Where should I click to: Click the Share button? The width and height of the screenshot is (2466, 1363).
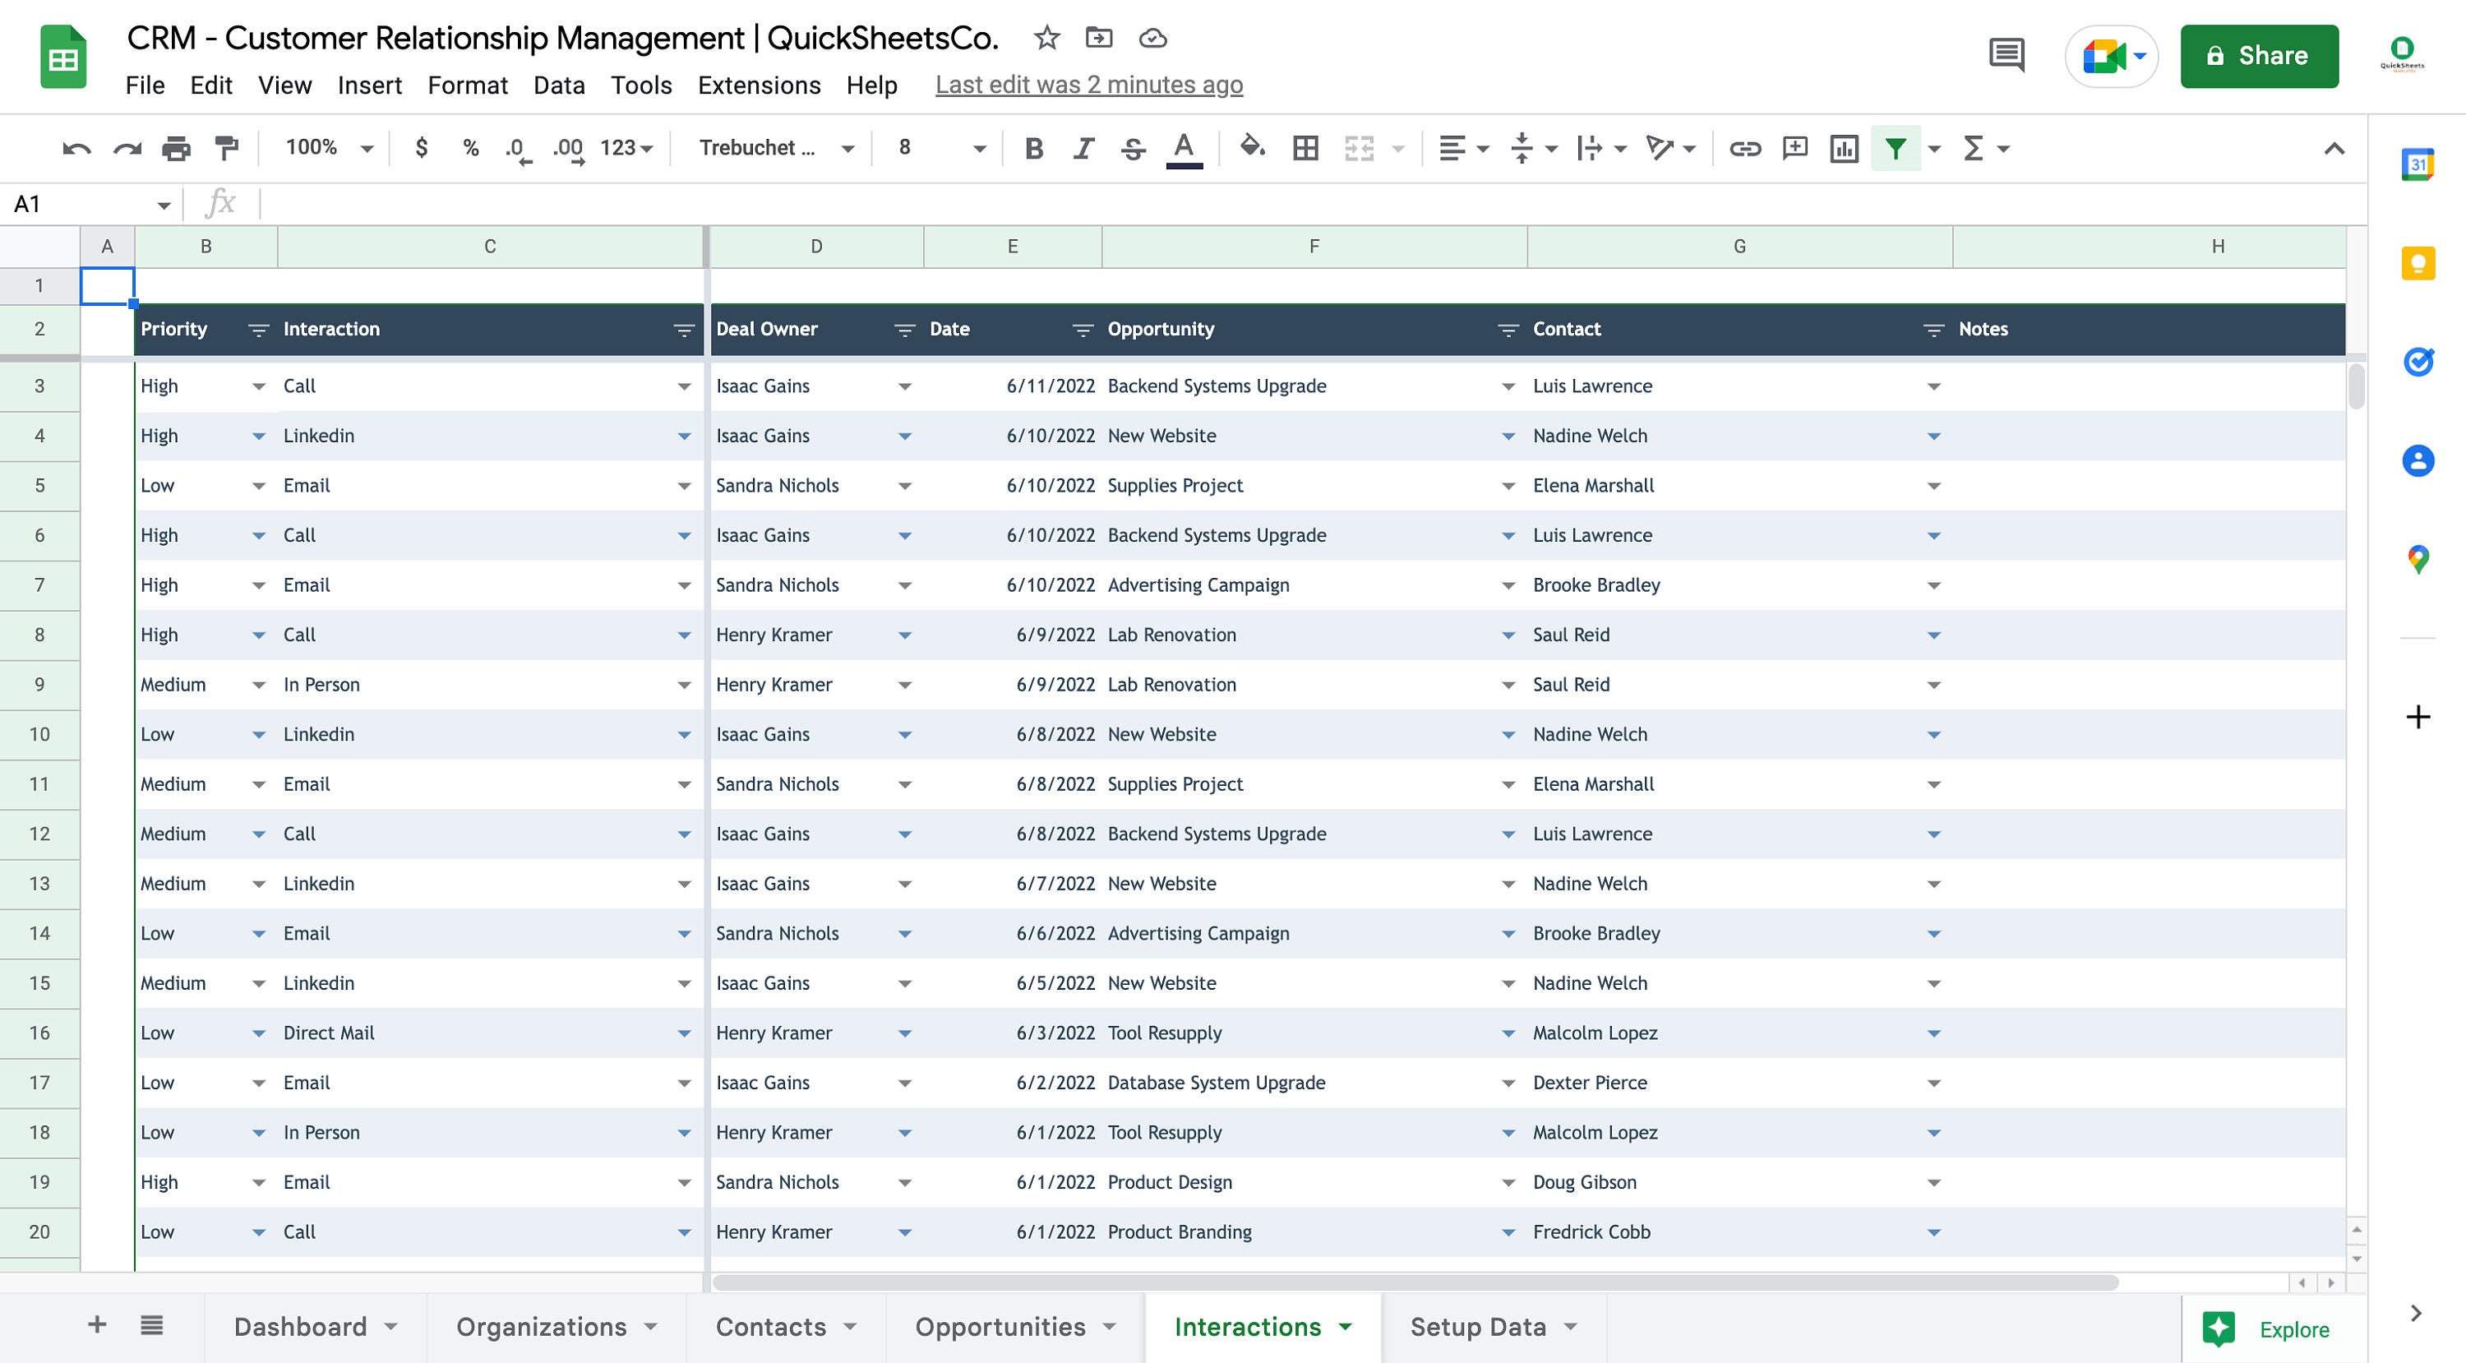click(x=2259, y=56)
